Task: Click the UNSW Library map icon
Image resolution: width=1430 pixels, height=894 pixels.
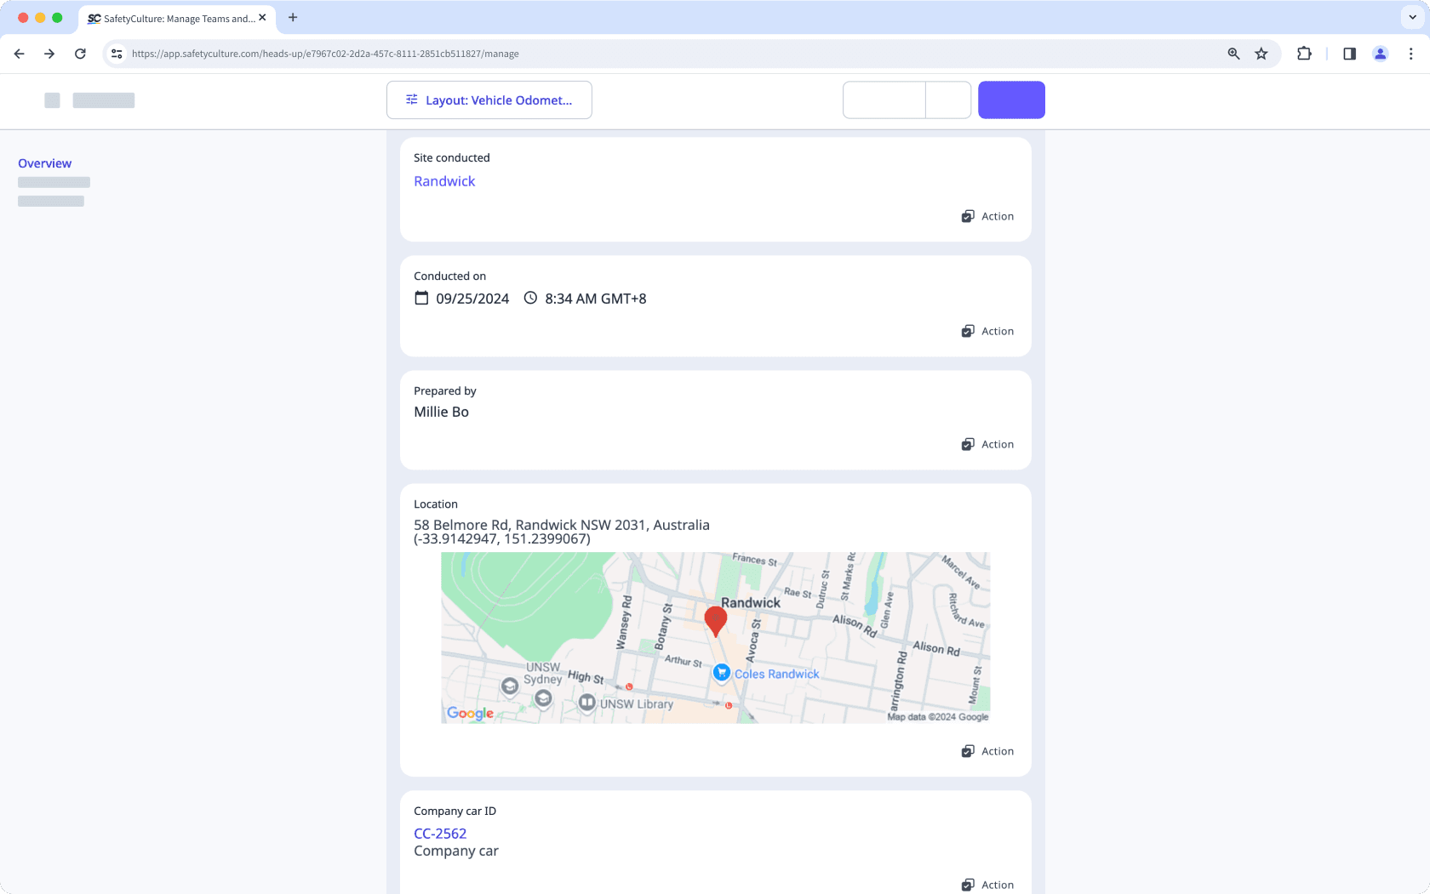Action: (587, 703)
